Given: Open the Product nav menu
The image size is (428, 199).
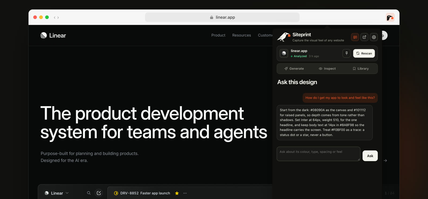Looking at the screenshot, I should [x=218, y=35].
